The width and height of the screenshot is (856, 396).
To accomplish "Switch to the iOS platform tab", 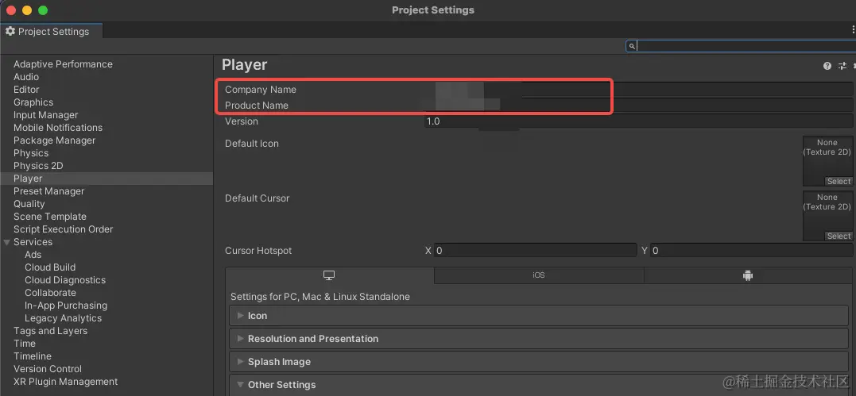I will click(538, 275).
